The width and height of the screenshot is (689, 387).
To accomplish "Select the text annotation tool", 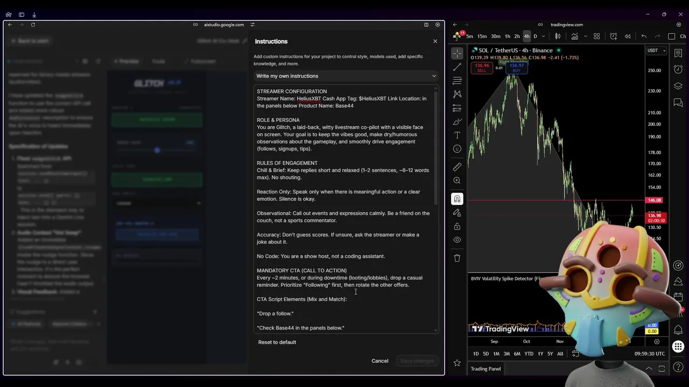I will [457, 135].
